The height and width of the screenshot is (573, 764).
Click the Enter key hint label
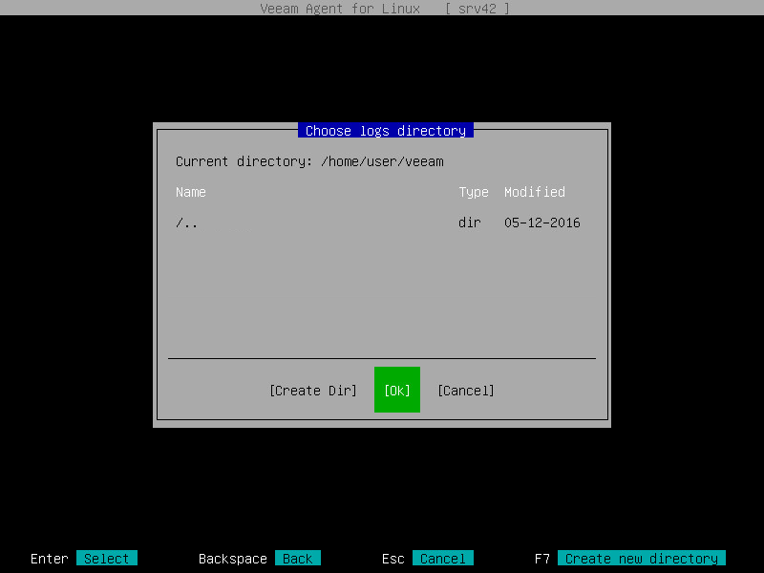point(49,559)
